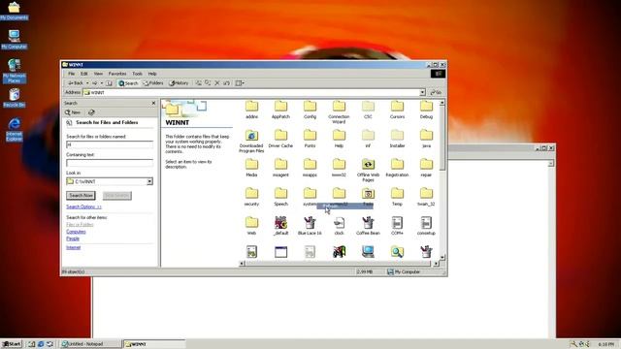Viewport: 621px width, 349px height.
Task: Open the Fonts folder
Action: tap(310, 139)
